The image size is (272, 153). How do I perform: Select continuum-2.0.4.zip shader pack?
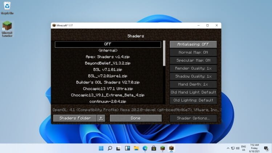pyautogui.click(x=108, y=102)
